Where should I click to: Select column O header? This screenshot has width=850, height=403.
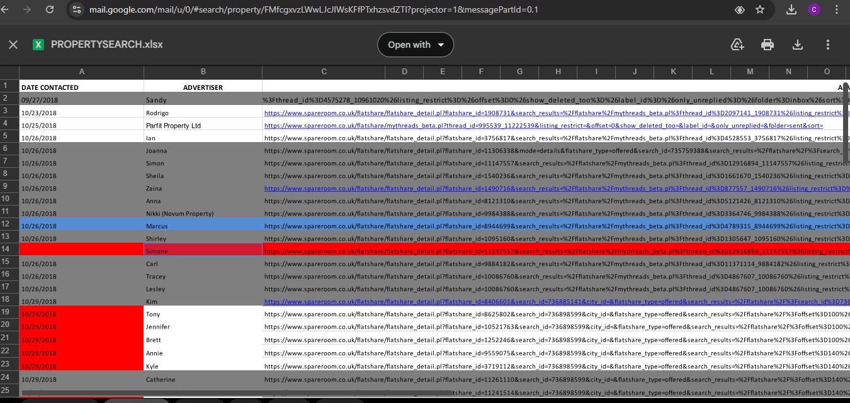(x=827, y=72)
